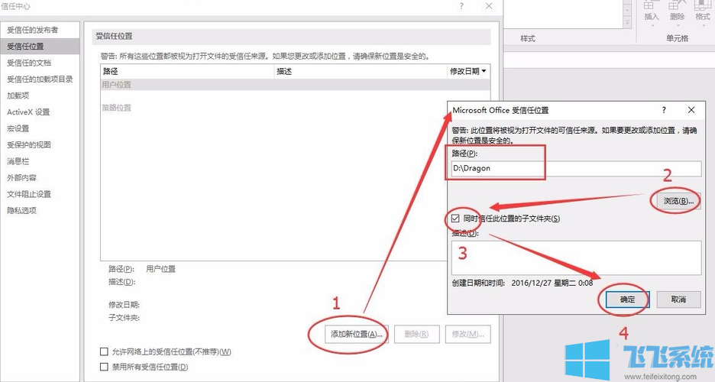Cancel with the 取消 button

[678, 299]
